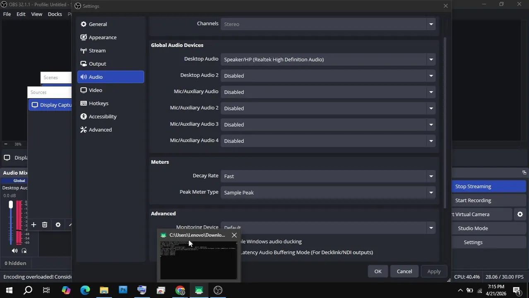Open source properties gear icon
The height and width of the screenshot is (298, 529).
(x=58, y=225)
